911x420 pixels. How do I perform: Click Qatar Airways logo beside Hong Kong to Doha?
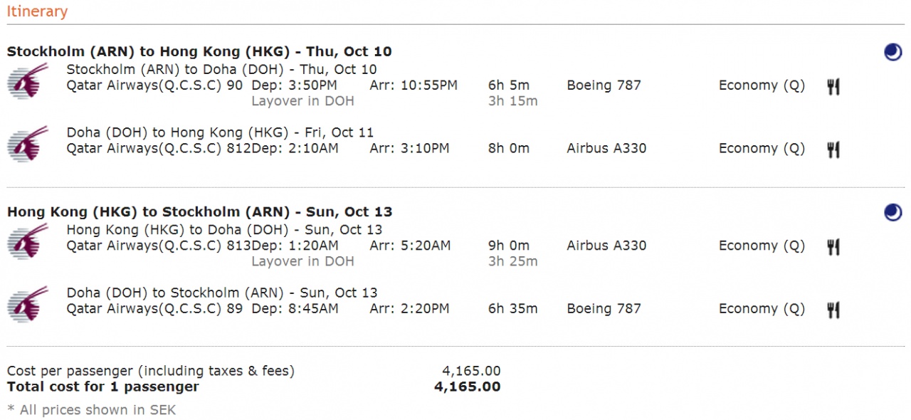coord(28,241)
